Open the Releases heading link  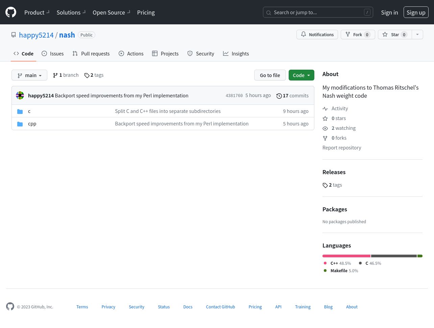point(334,172)
